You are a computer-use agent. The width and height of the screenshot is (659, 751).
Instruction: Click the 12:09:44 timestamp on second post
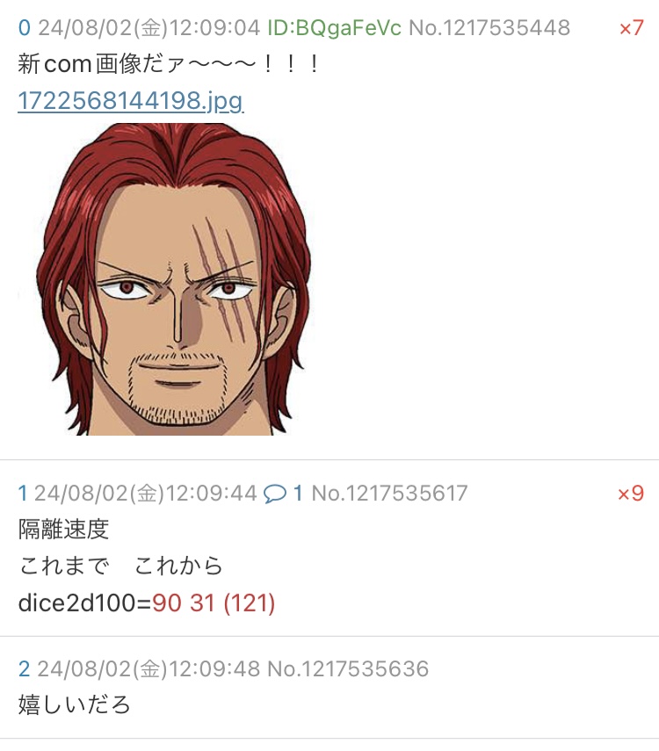coord(212,494)
